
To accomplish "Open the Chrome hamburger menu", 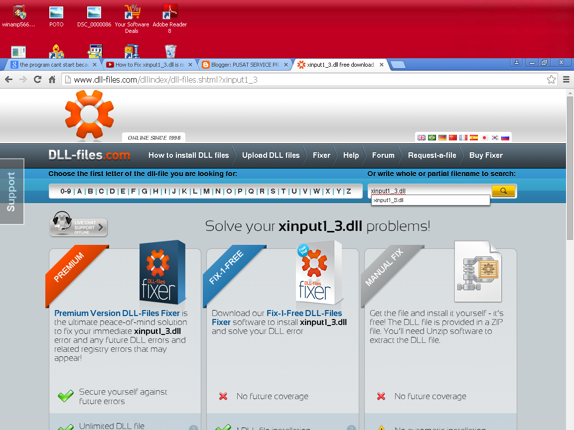I will click(566, 79).
